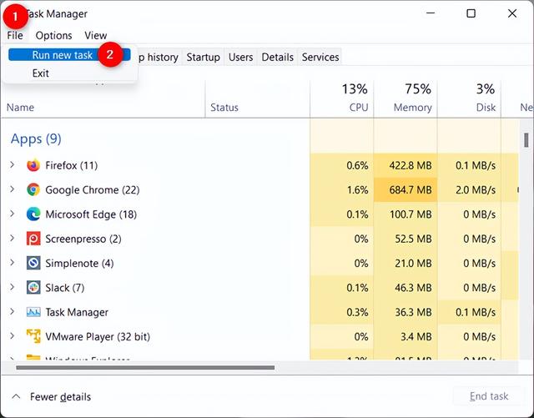Open the File menu
534x418 pixels.
coord(15,35)
